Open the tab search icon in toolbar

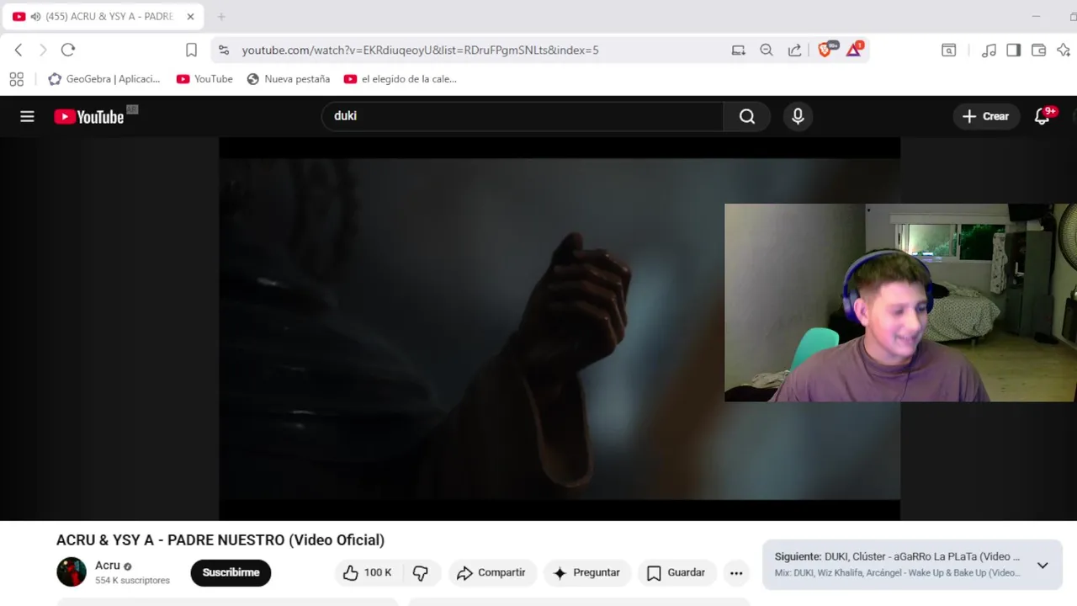(948, 50)
